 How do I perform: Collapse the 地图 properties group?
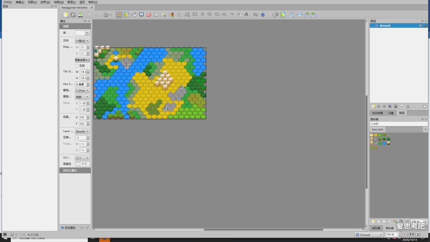(61, 26)
